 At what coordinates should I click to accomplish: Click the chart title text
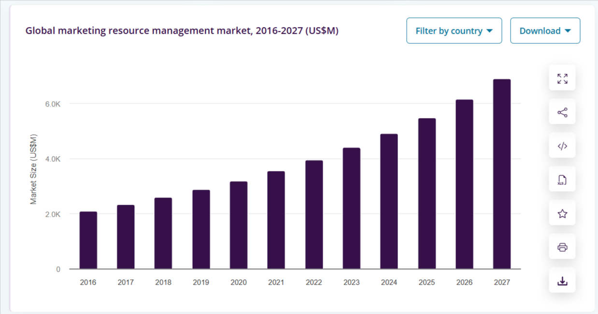tap(182, 31)
